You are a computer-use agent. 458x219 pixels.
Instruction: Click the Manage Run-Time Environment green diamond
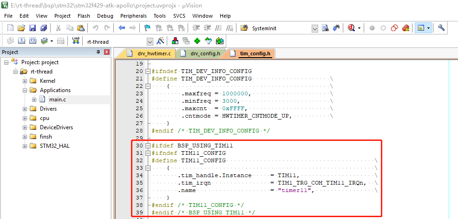[x=197, y=41]
